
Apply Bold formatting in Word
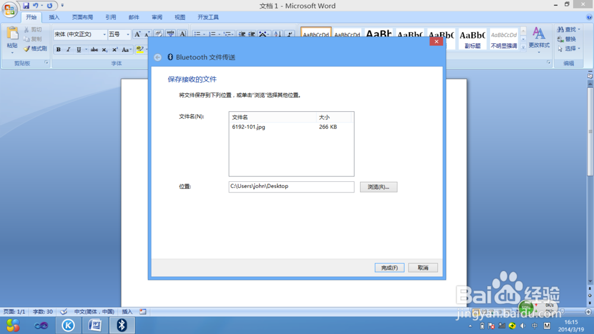(58, 50)
